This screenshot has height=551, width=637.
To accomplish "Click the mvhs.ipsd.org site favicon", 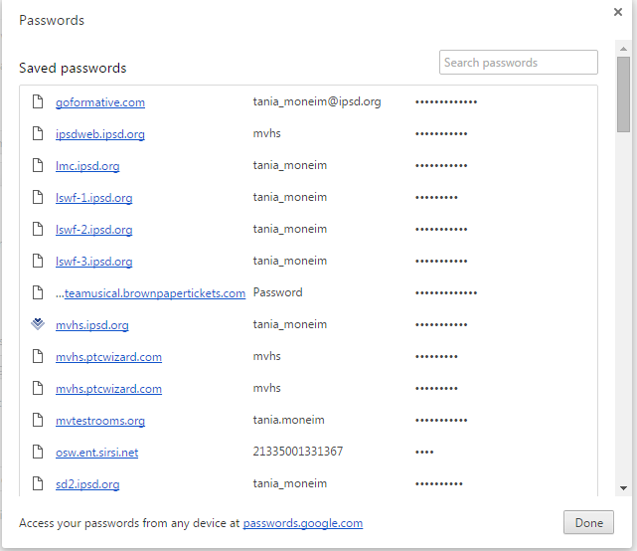I will tap(38, 324).
